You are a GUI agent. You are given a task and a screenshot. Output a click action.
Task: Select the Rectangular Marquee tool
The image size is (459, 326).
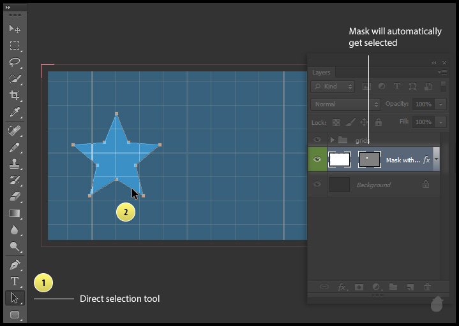tap(15, 46)
